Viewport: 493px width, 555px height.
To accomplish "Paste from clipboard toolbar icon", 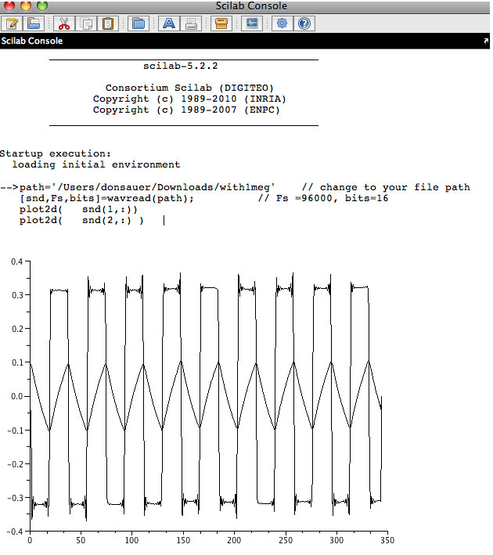I will pyautogui.click(x=108, y=23).
